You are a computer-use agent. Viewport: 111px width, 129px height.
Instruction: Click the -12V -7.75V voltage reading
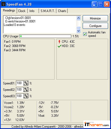48,103
